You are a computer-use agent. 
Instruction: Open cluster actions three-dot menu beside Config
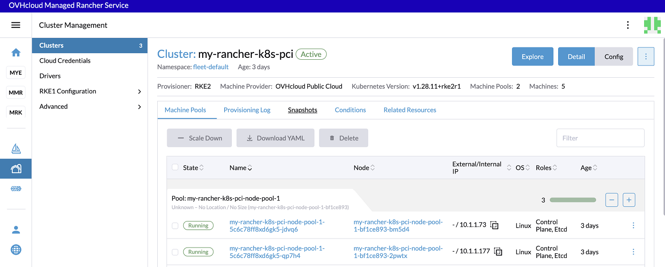tap(646, 56)
